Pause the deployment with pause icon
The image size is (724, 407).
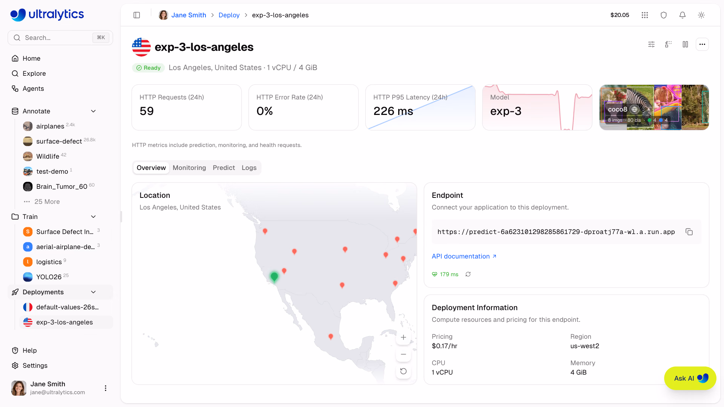tap(685, 44)
